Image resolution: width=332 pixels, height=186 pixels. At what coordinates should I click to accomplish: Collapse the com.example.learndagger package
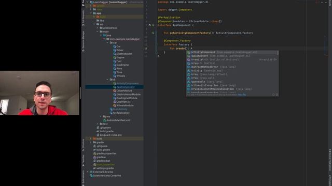click(x=104, y=39)
